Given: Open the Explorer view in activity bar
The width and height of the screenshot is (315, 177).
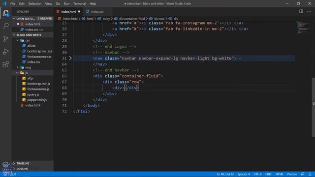Looking at the screenshot, I should pos(5,13).
